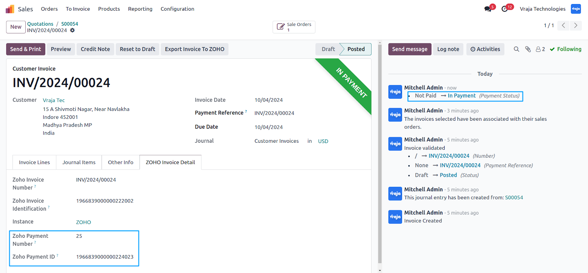This screenshot has height=273, width=588.
Task: Open Activities scheduler button
Action: (485, 49)
